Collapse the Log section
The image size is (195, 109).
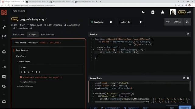(22, 67)
